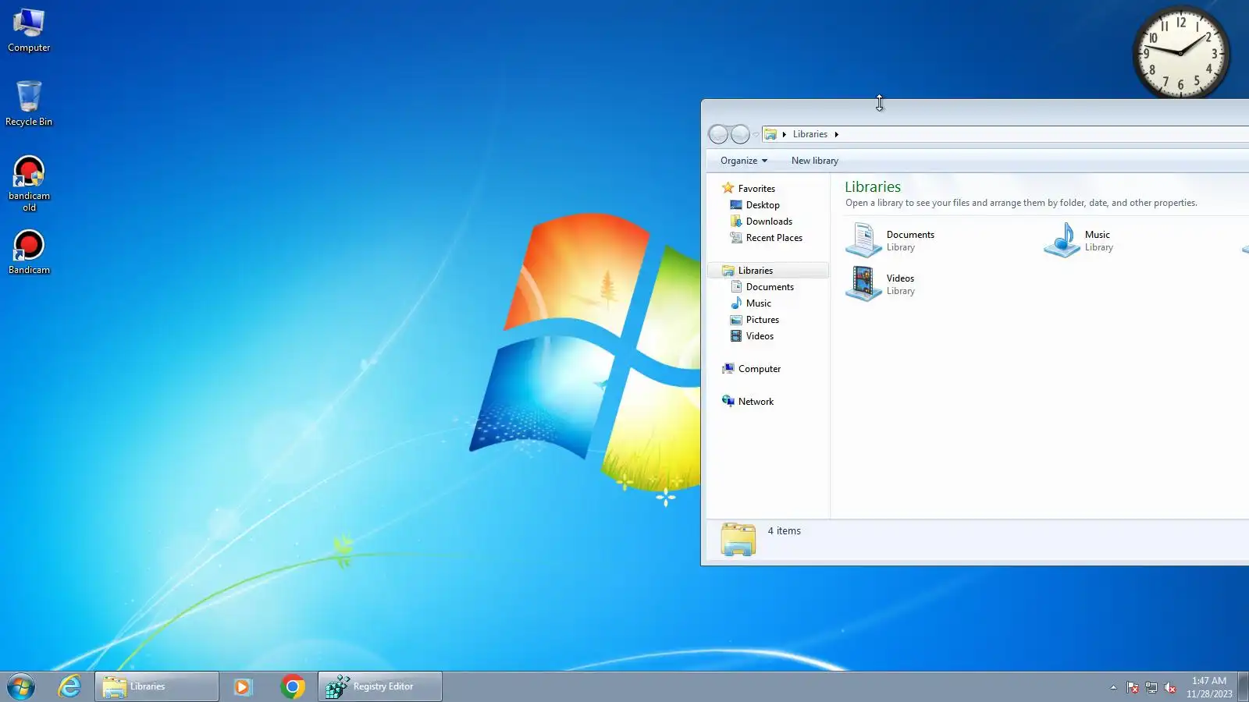Open the recent pages dropdown arrow
The image size is (1249, 702).
756,135
